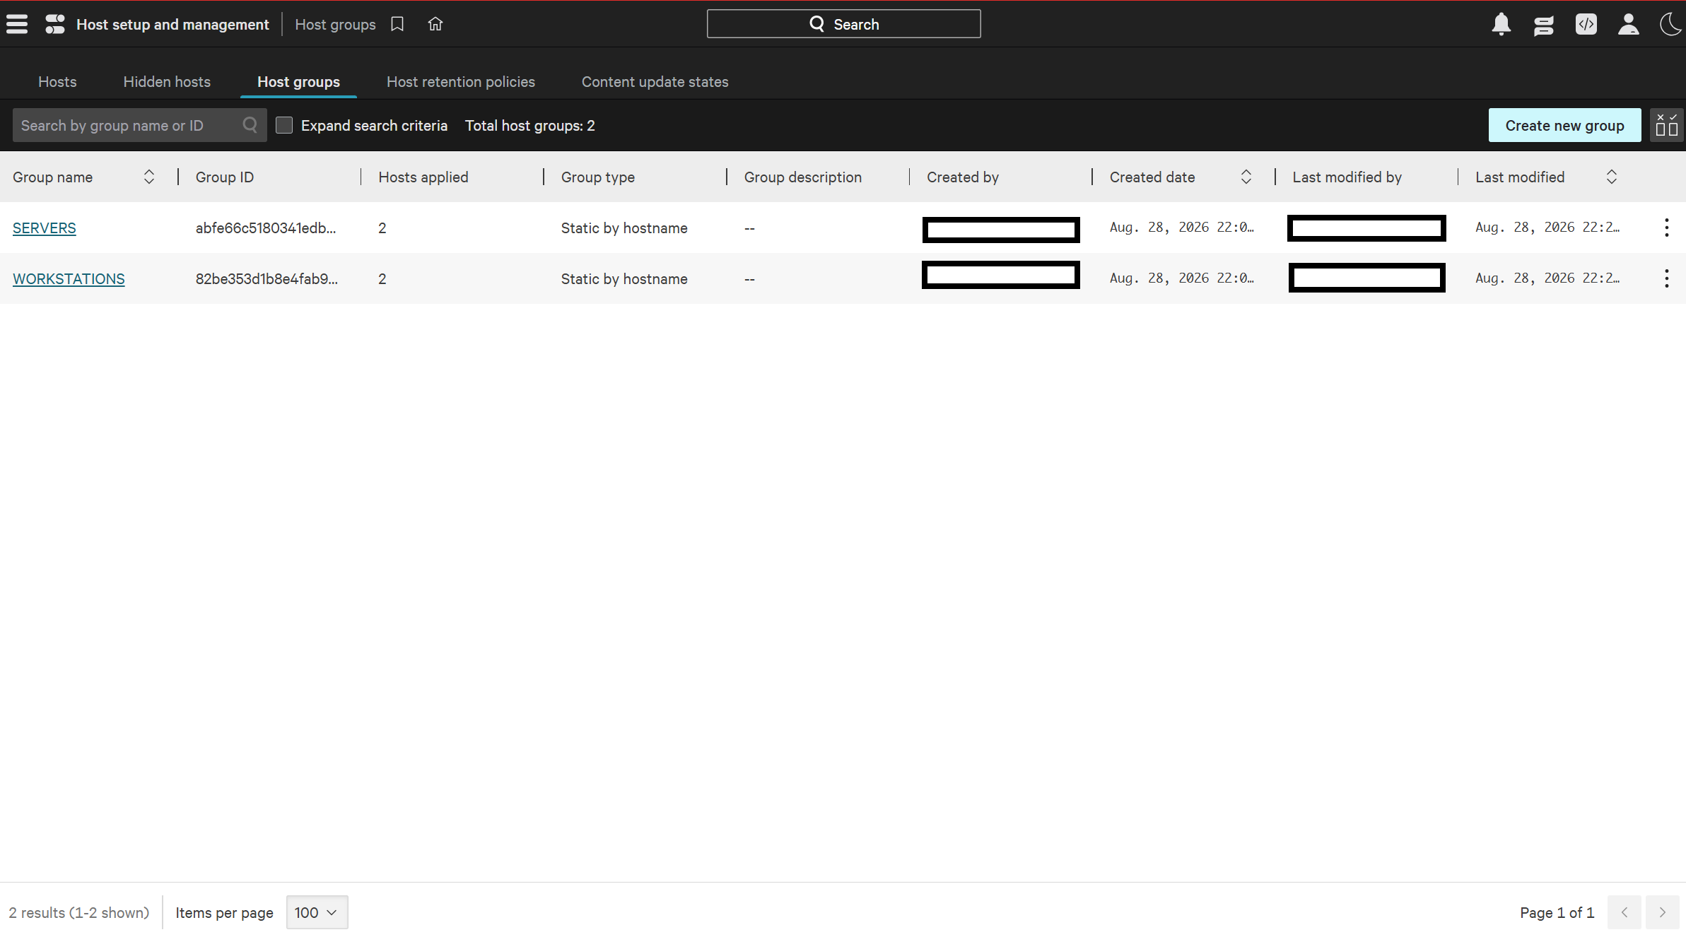
Task: Click the Page 1 of 1 indicator
Action: pos(1557,912)
